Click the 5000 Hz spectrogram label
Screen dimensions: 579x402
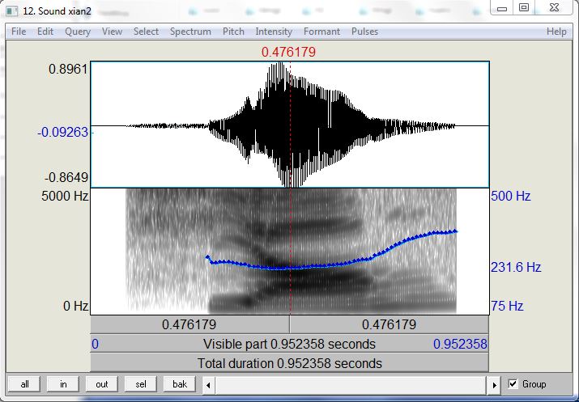(x=65, y=196)
